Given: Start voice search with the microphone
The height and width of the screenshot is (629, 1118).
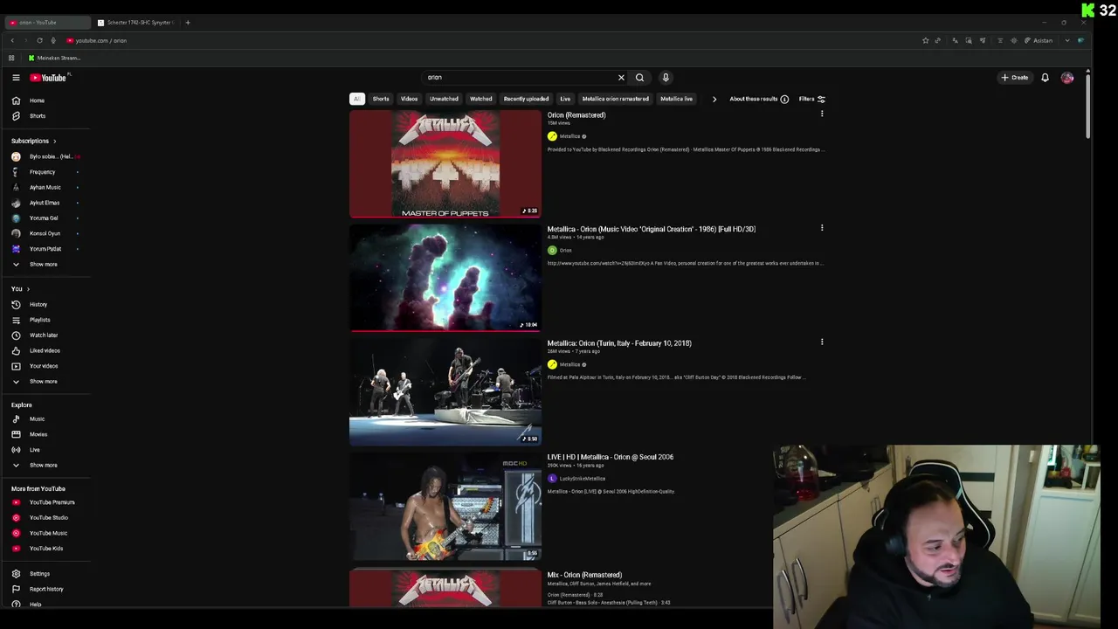Looking at the screenshot, I should click(666, 78).
